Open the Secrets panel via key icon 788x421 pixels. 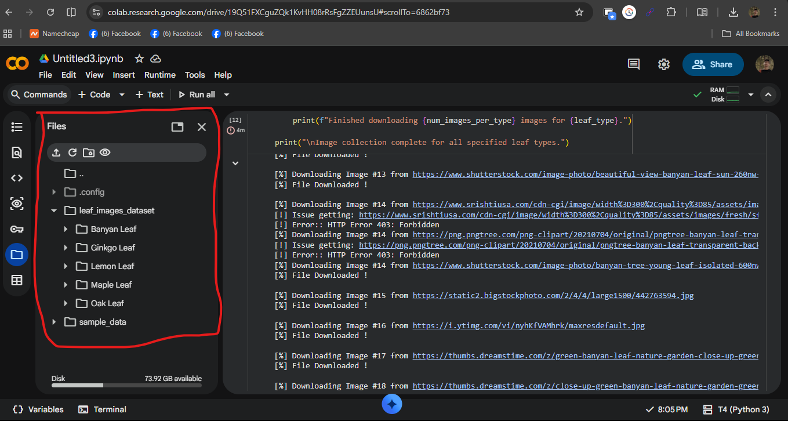[x=17, y=228]
